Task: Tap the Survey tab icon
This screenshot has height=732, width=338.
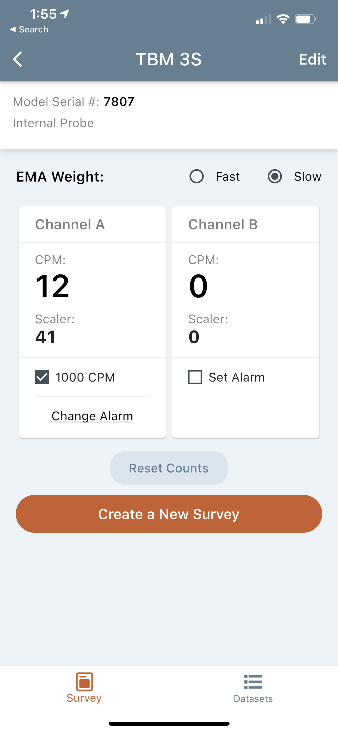Action: click(84, 681)
